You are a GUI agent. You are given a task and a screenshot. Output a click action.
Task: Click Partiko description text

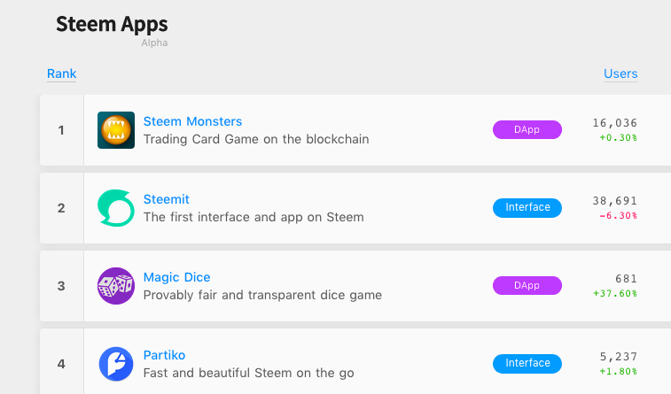coord(248,373)
